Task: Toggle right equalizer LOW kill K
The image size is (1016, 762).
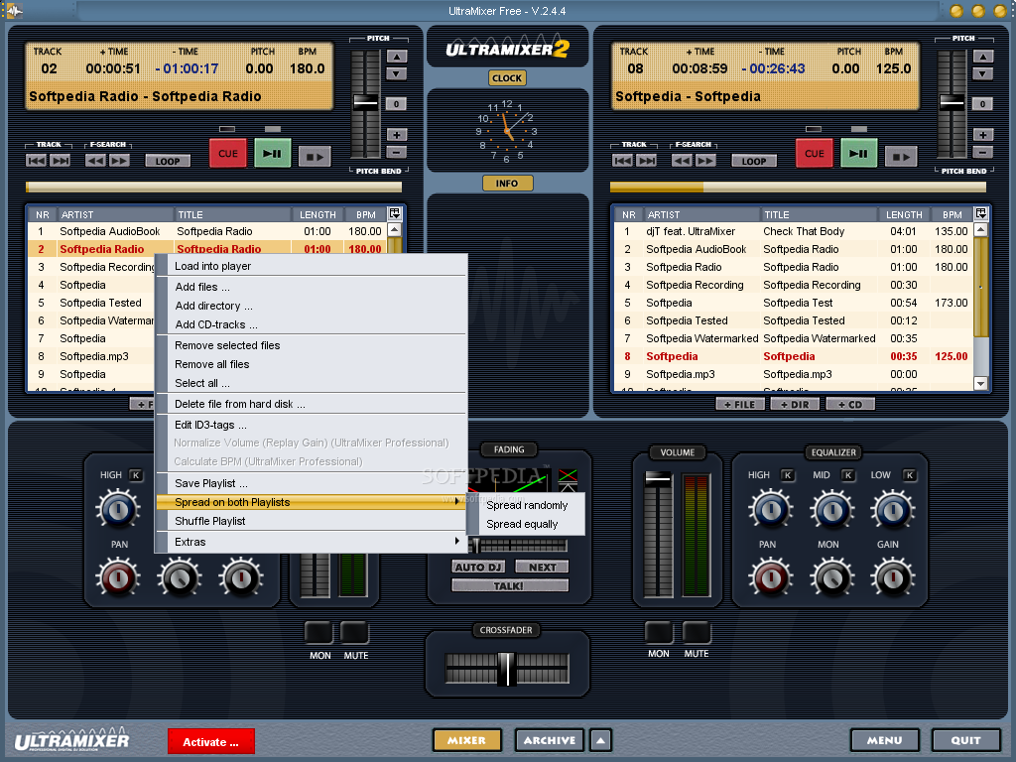Action: pyautogui.click(x=909, y=475)
